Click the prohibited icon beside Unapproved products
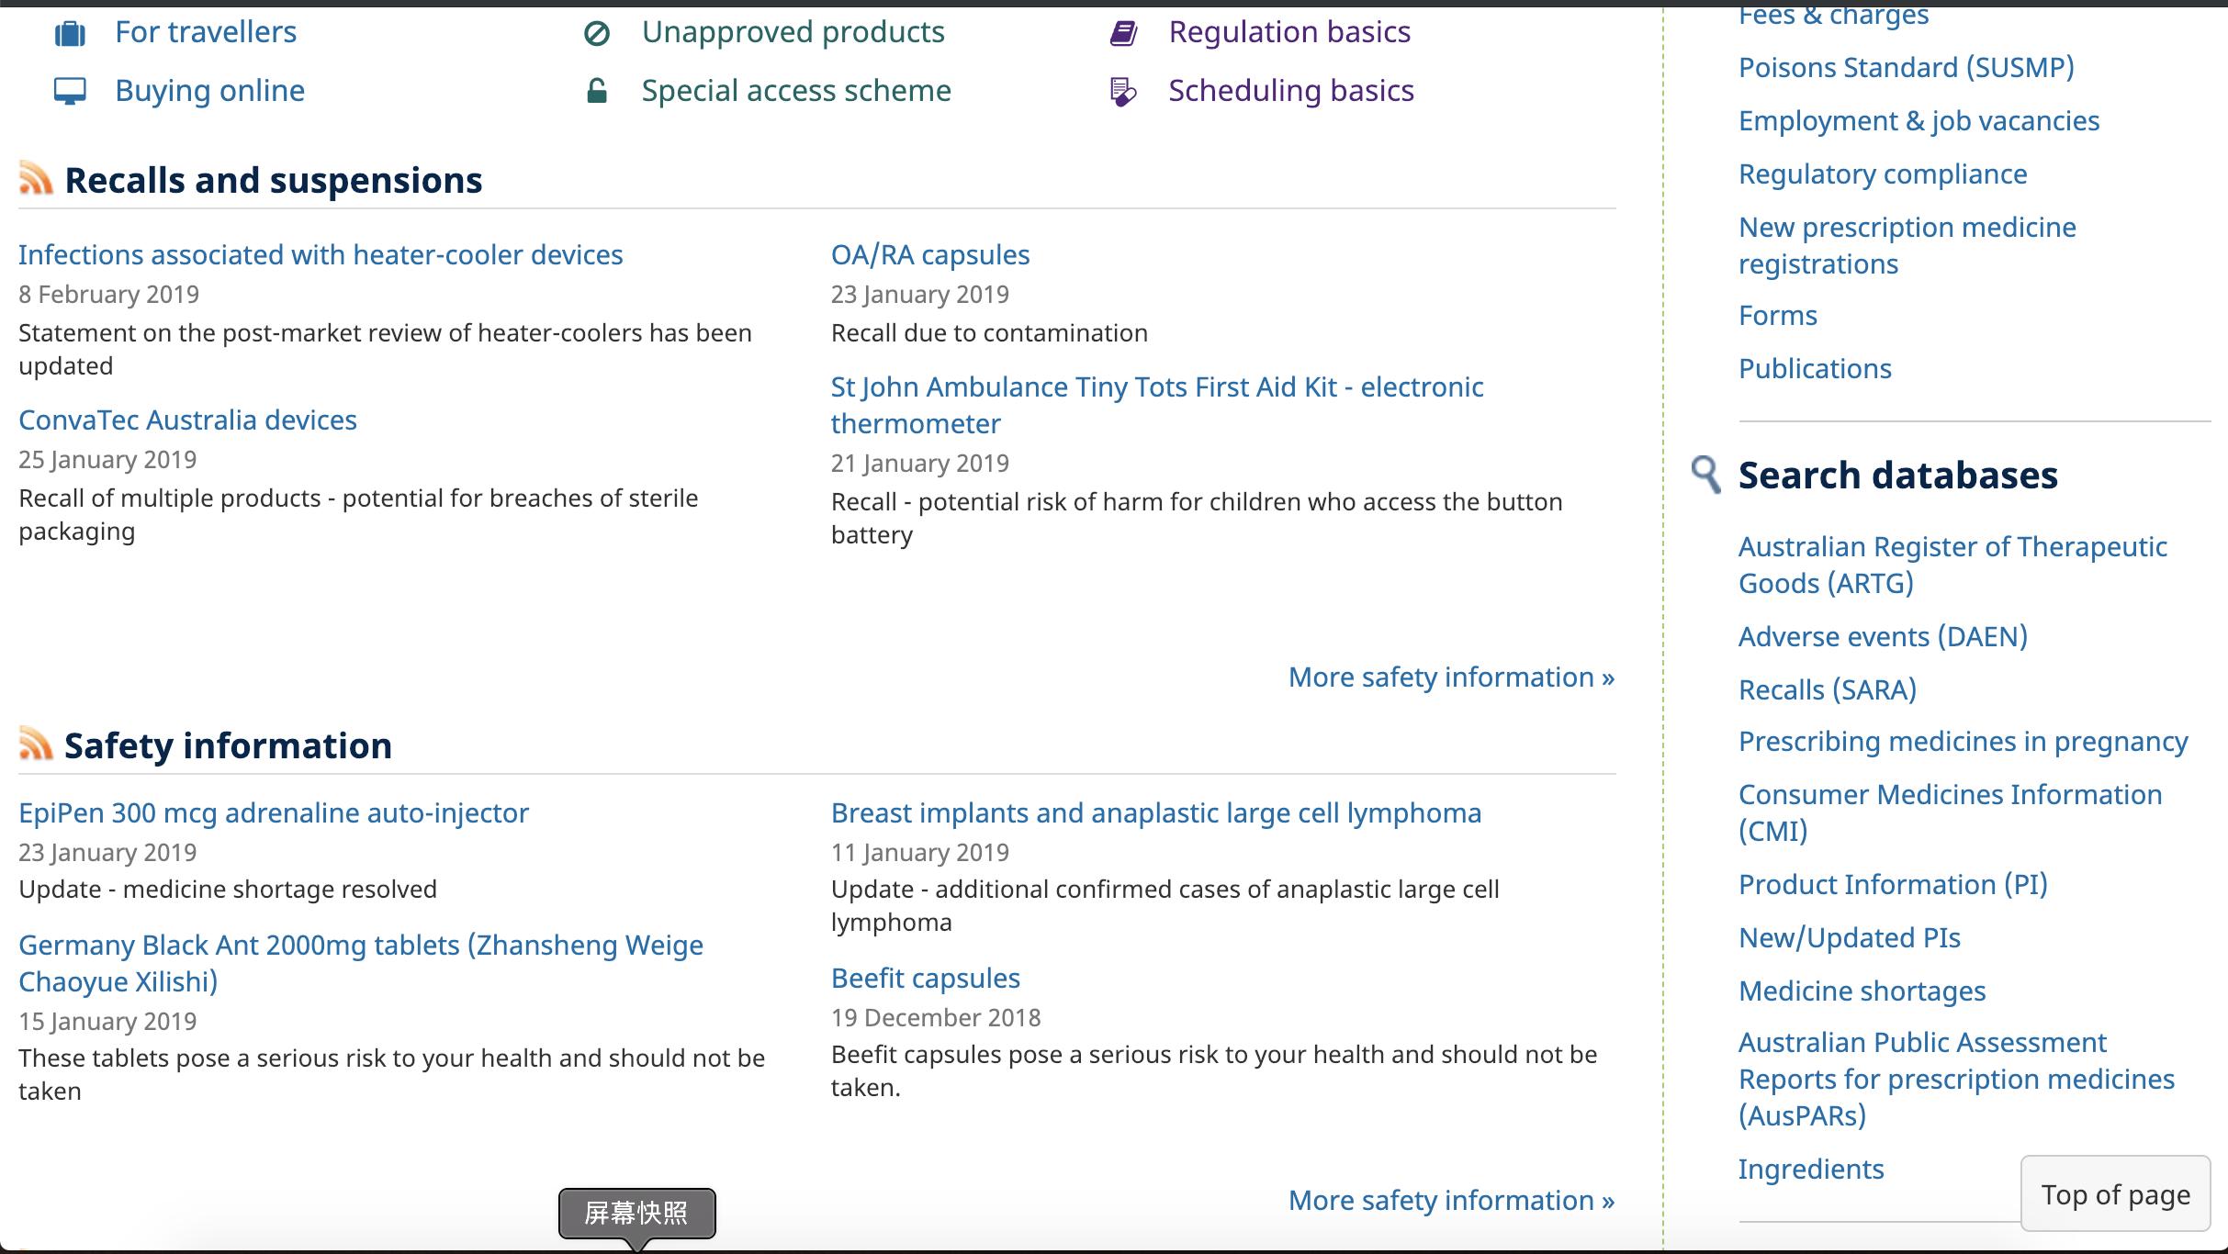 pyautogui.click(x=597, y=33)
